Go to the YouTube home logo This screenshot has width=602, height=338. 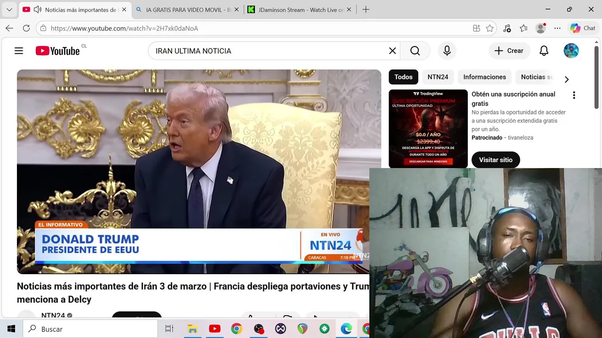pos(57,51)
